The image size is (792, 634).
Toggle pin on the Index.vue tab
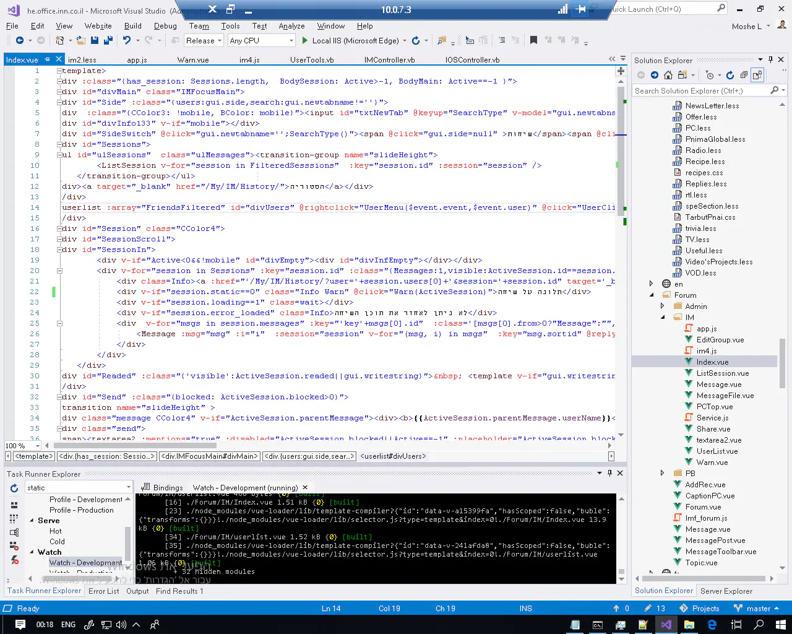tap(47, 59)
